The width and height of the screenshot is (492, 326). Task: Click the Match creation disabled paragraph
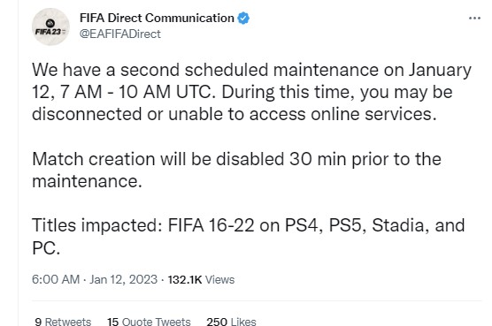[x=236, y=170]
